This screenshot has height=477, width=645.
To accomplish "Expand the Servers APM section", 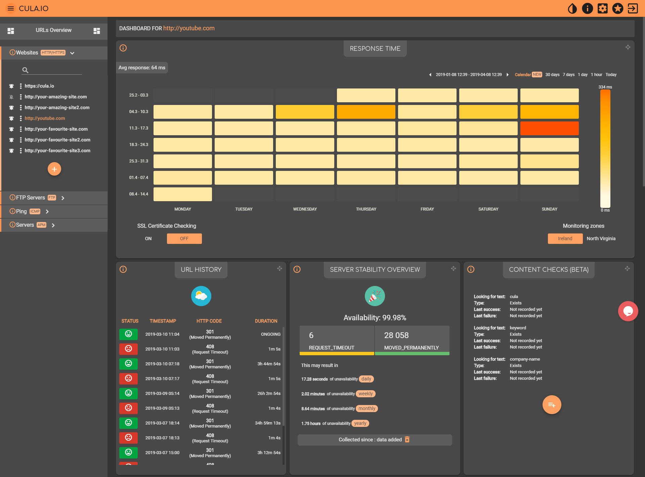I will (53, 225).
